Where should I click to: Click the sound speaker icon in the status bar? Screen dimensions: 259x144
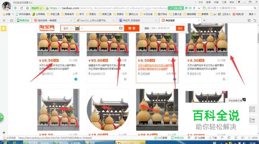tap(243, 138)
